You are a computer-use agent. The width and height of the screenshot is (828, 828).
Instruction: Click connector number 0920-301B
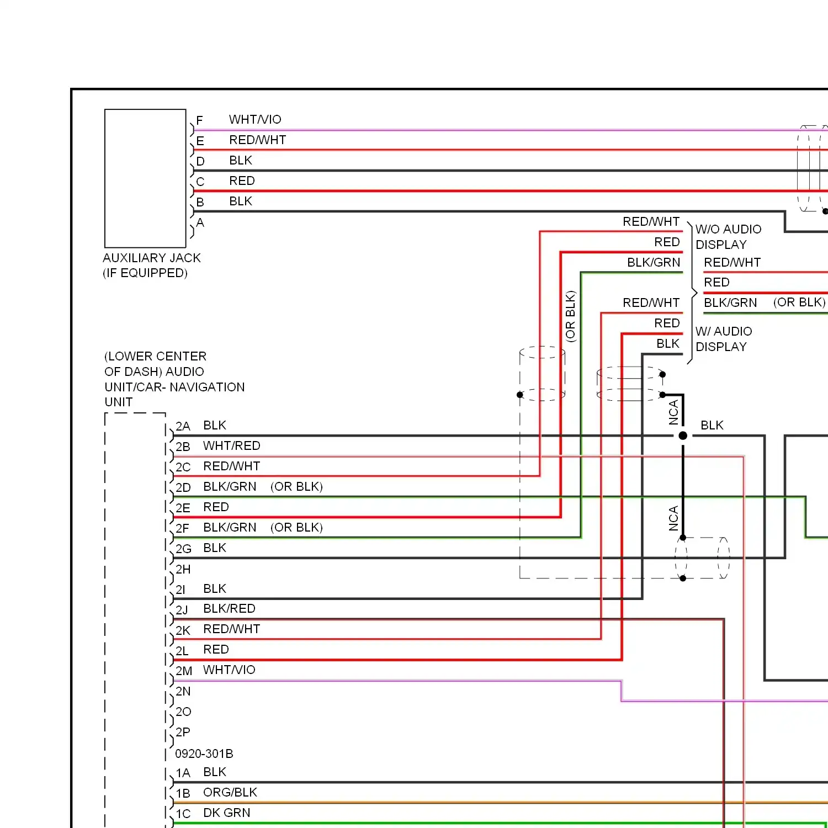point(204,753)
